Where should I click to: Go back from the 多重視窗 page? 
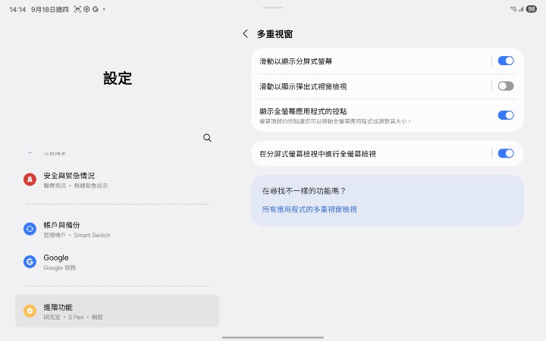pos(246,34)
